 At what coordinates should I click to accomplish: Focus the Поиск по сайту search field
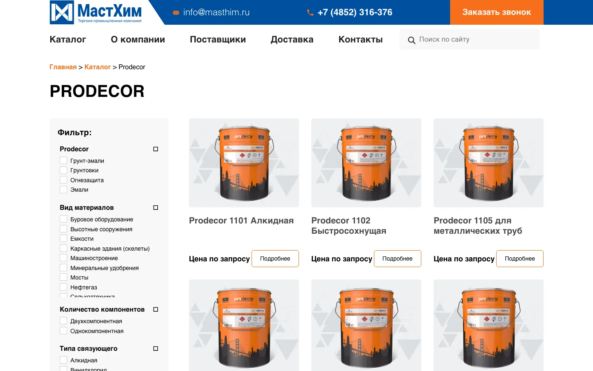[x=469, y=39]
